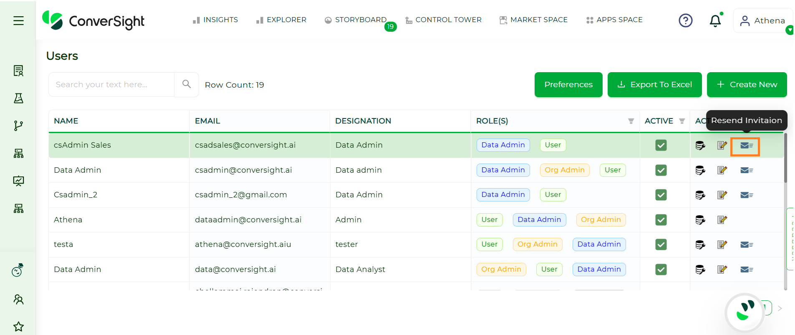Viewport: 795px width, 335px height.
Task: Toggle Active checkbox for testa
Action: tap(661, 244)
